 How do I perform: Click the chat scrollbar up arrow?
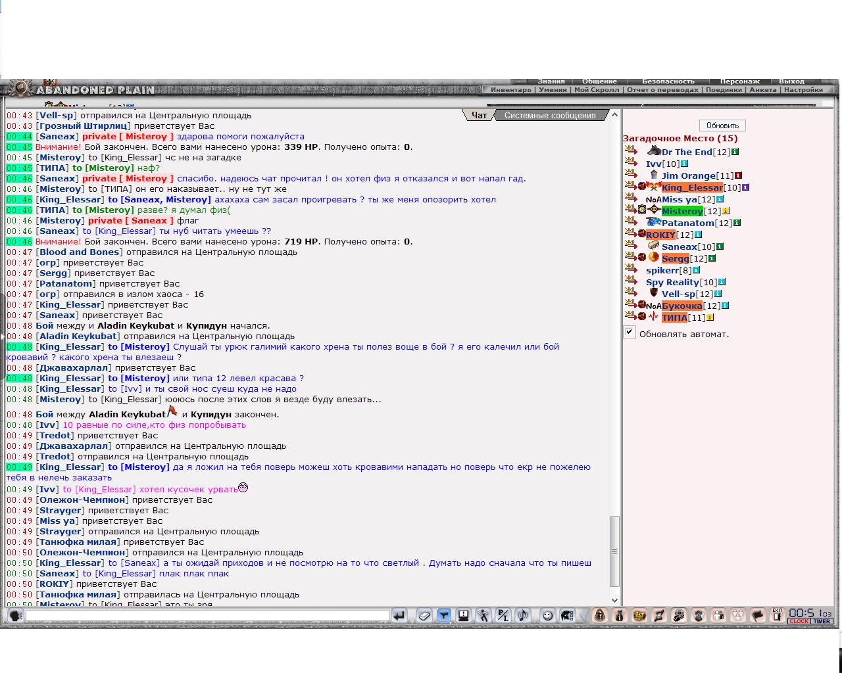pyautogui.click(x=615, y=114)
